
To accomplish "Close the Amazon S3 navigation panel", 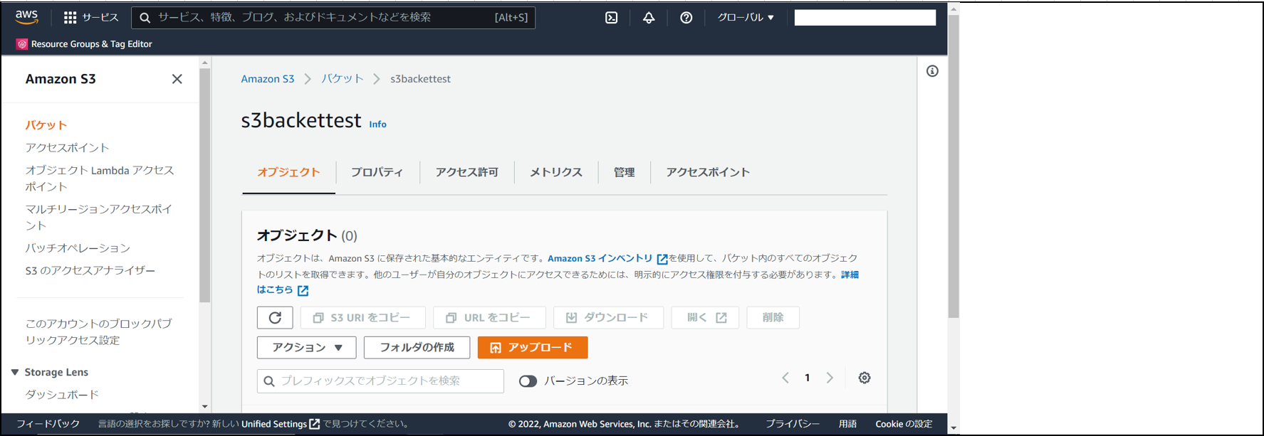I will pyautogui.click(x=177, y=79).
